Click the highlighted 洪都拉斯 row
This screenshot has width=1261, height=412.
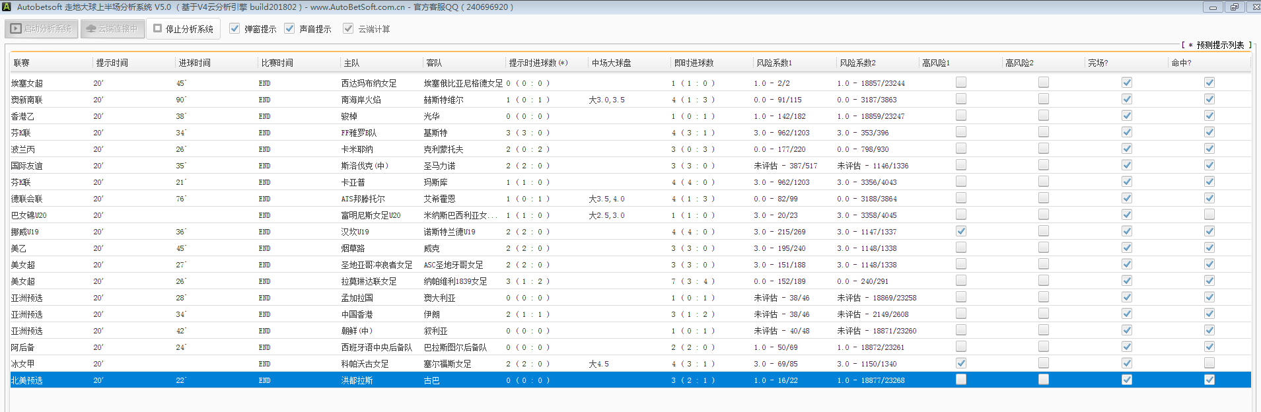tap(357, 380)
